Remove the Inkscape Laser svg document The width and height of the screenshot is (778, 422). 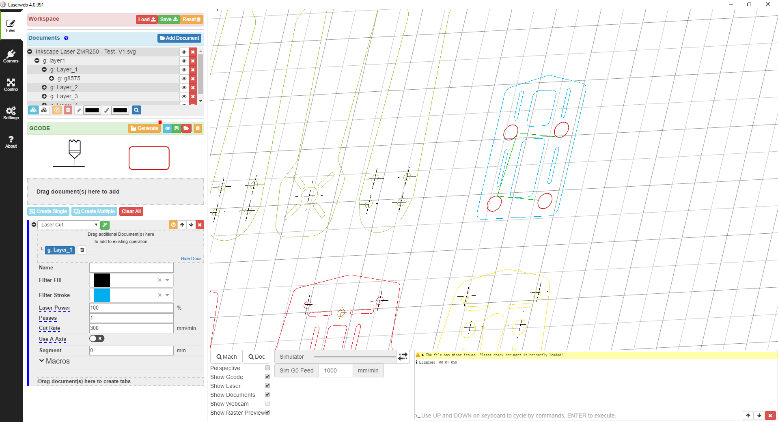(193, 52)
